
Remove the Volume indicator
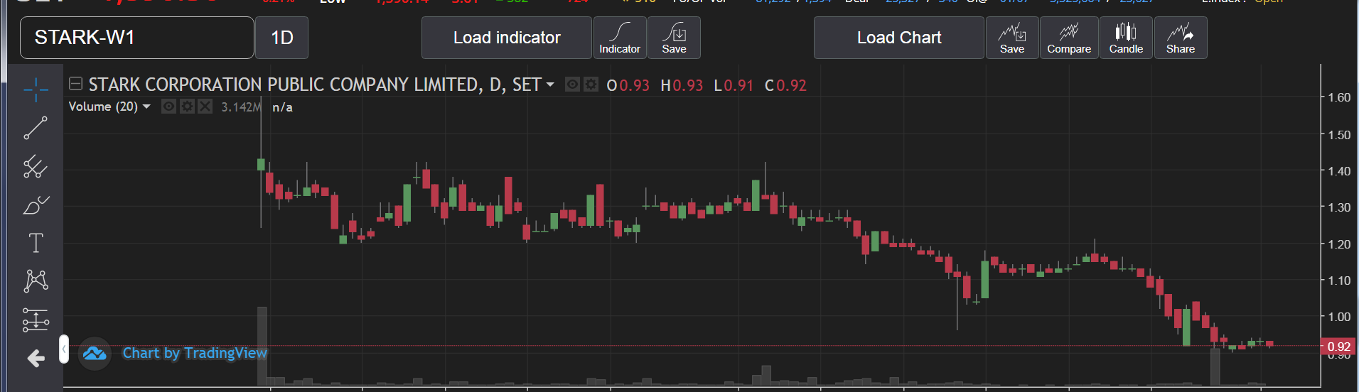pyautogui.click(x=205, y=107)
